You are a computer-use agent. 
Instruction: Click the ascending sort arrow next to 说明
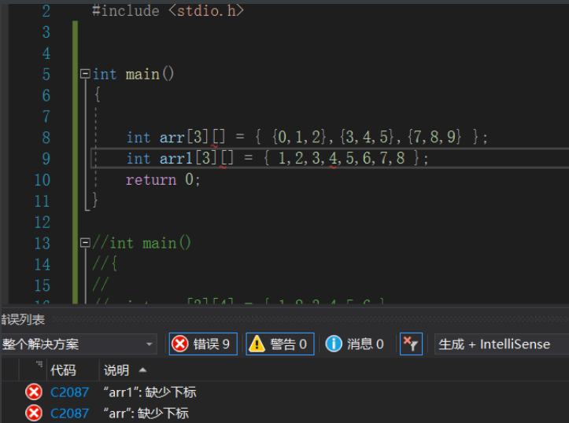tap(142, 370)
